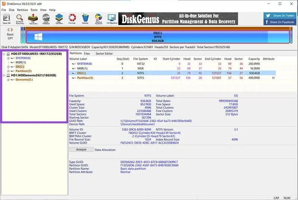Viewport: 298px width, 200px height.
Task: Select MSR(1) in the disk tree
Action: 21,62
